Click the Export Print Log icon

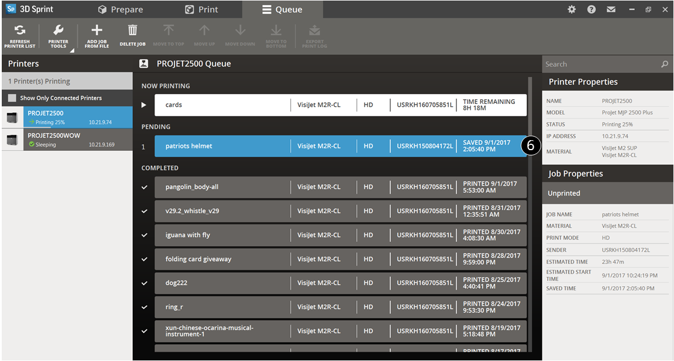pyautogui.click(x=314, y=31)
